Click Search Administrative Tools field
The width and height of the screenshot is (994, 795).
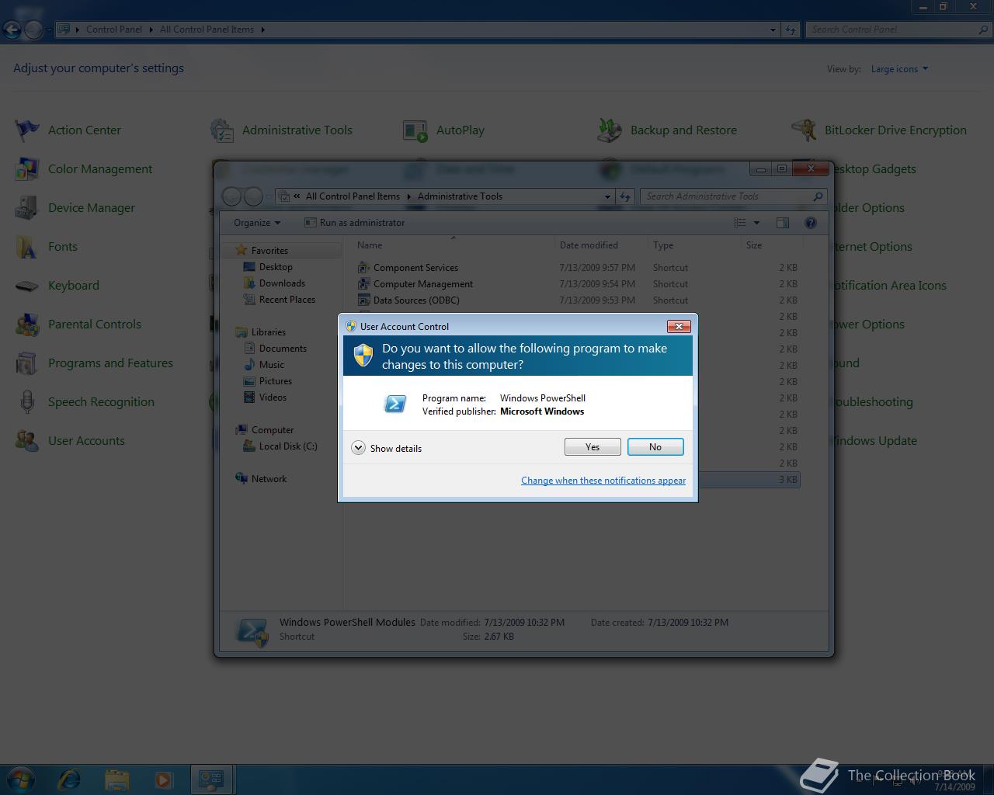[733, 196]
